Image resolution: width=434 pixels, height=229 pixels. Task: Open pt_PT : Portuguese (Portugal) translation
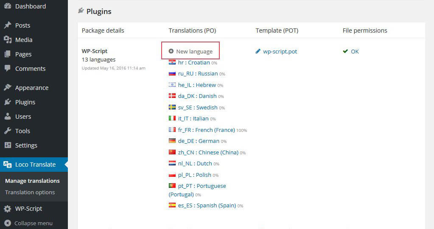(197, 190)
